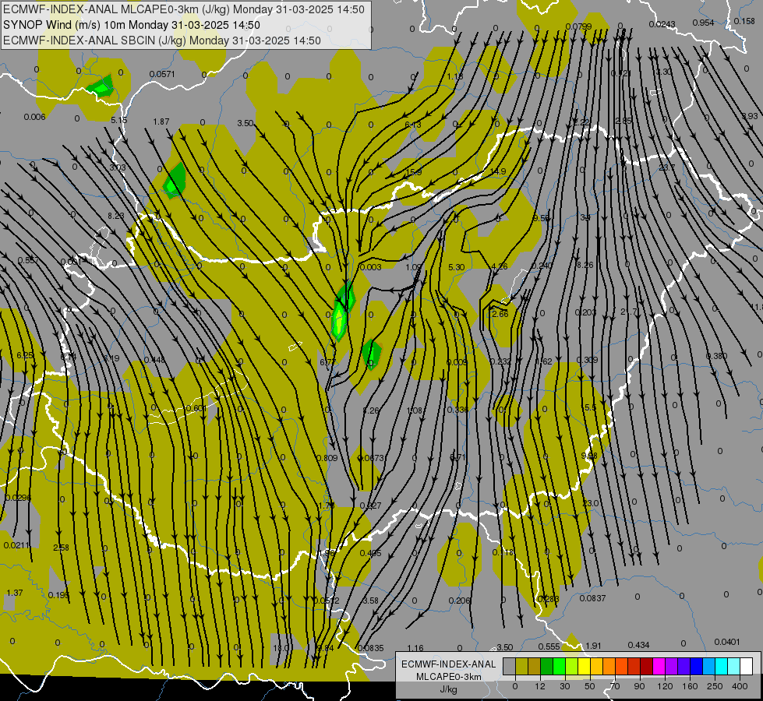Image resolution: width=763 pixels, height=701 pixels.
Task: Click the 23.0 value on the map
Action: click(590, 503)
